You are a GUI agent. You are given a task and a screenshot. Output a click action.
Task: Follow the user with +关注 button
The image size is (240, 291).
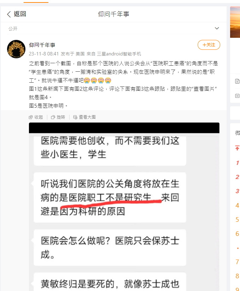[209, 45]
